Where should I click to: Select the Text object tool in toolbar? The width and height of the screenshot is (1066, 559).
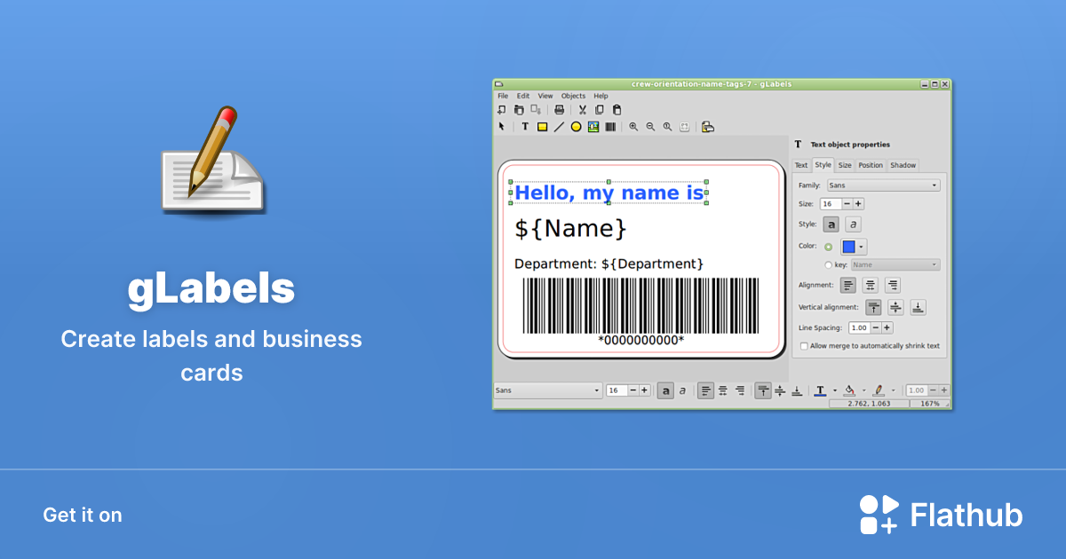coord(525,127)
